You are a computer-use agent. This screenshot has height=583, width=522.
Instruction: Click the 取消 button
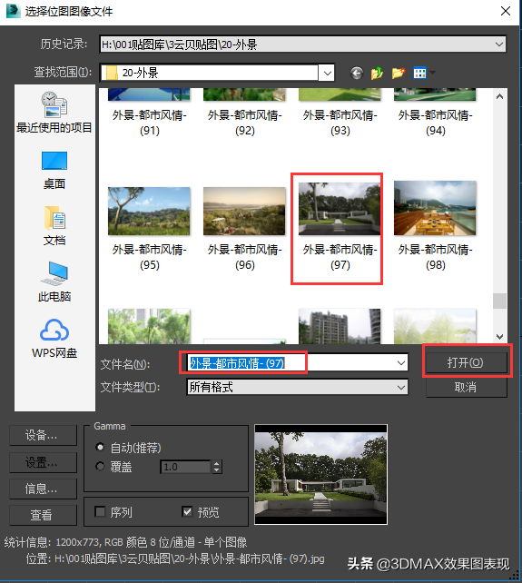[x=465, y=388]
